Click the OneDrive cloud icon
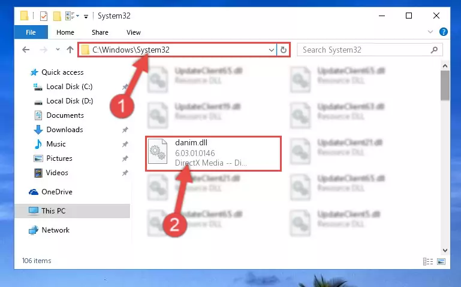Viewport: 461px width, 287px height. click(34, 192)
